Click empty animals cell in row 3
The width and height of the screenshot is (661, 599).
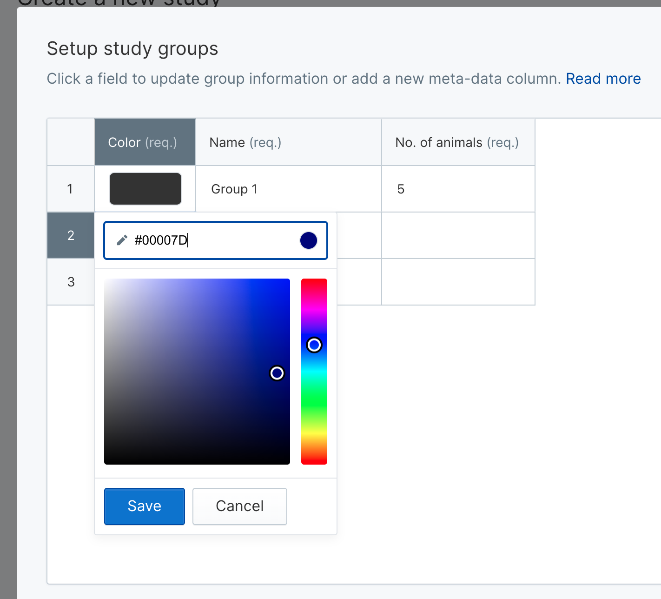(x=458, y=282)
